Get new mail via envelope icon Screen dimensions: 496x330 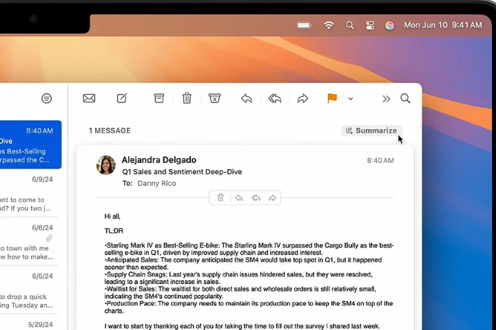89,98
